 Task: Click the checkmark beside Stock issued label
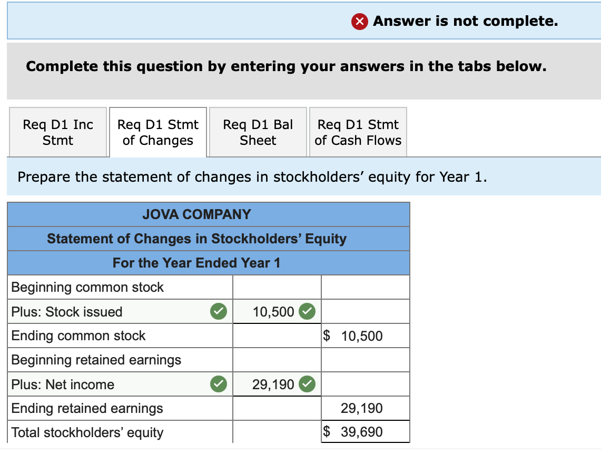point(220,311)
